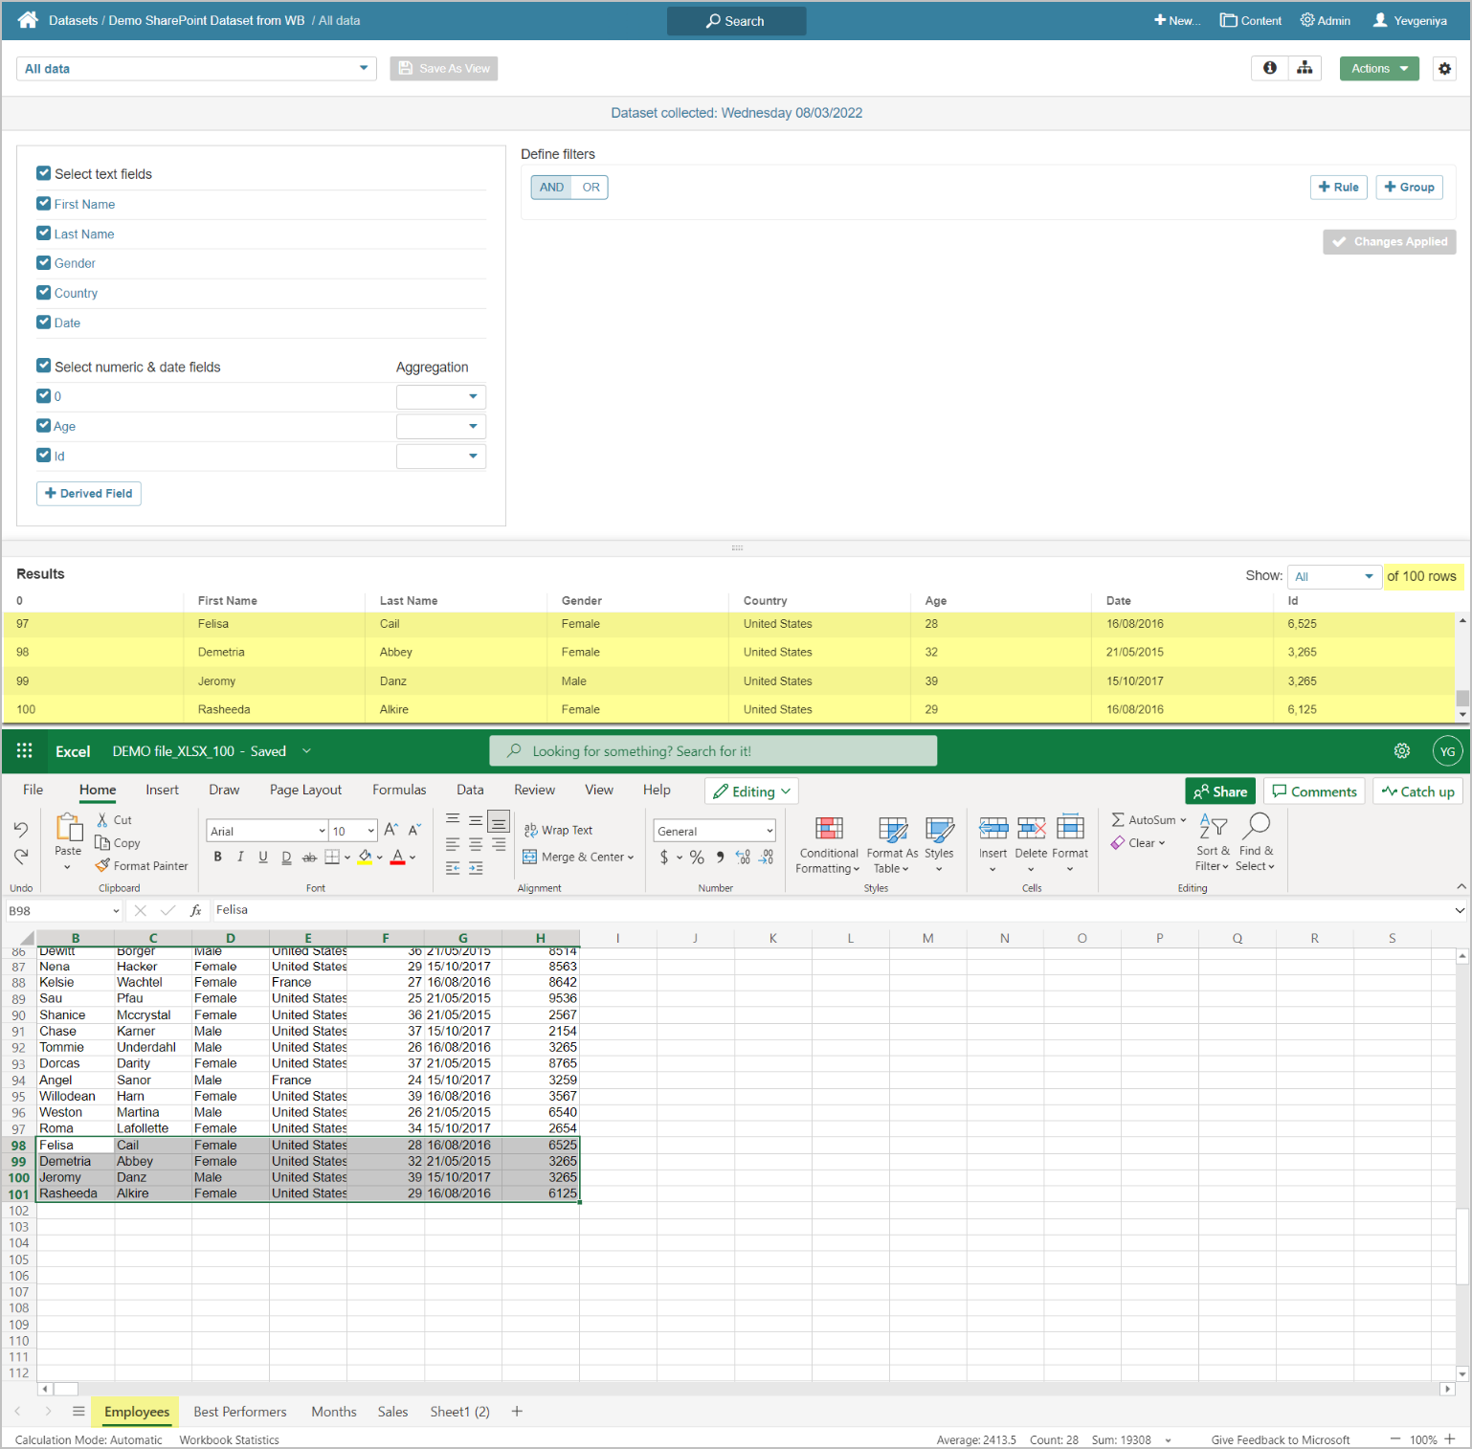Open the Formulas ribbon tab

coord(399,791)
